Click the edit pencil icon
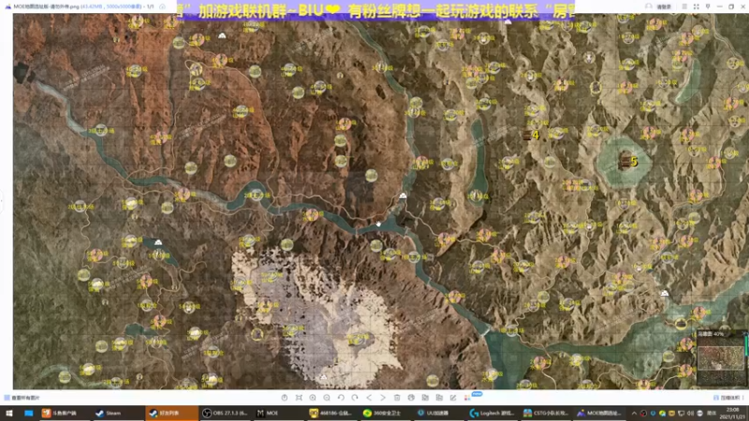The height and width of the screenshot is (421, 749). tap(453, 398)
